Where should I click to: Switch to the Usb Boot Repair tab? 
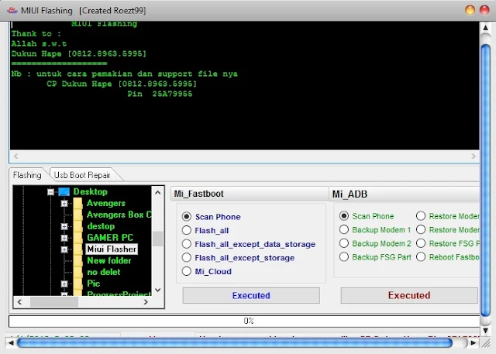tap(82, 175)
